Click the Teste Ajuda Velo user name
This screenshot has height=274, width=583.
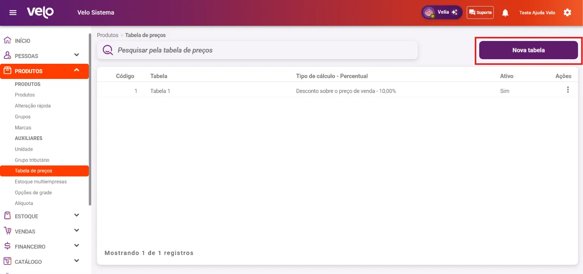click(x=537, y=13)
